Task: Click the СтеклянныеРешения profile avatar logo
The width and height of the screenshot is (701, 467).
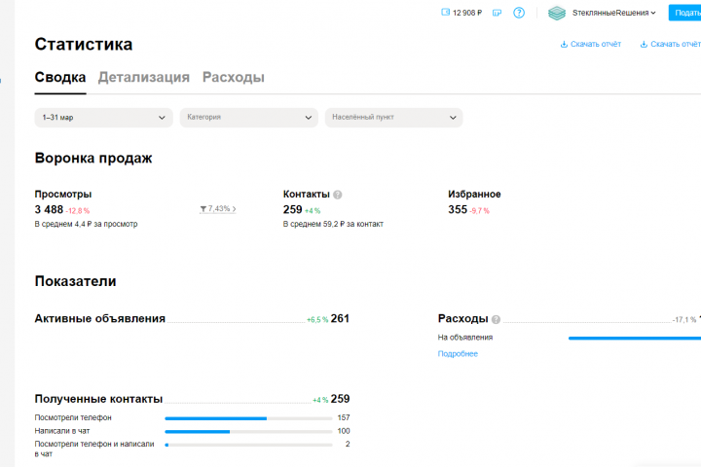Action: point(557,13)
